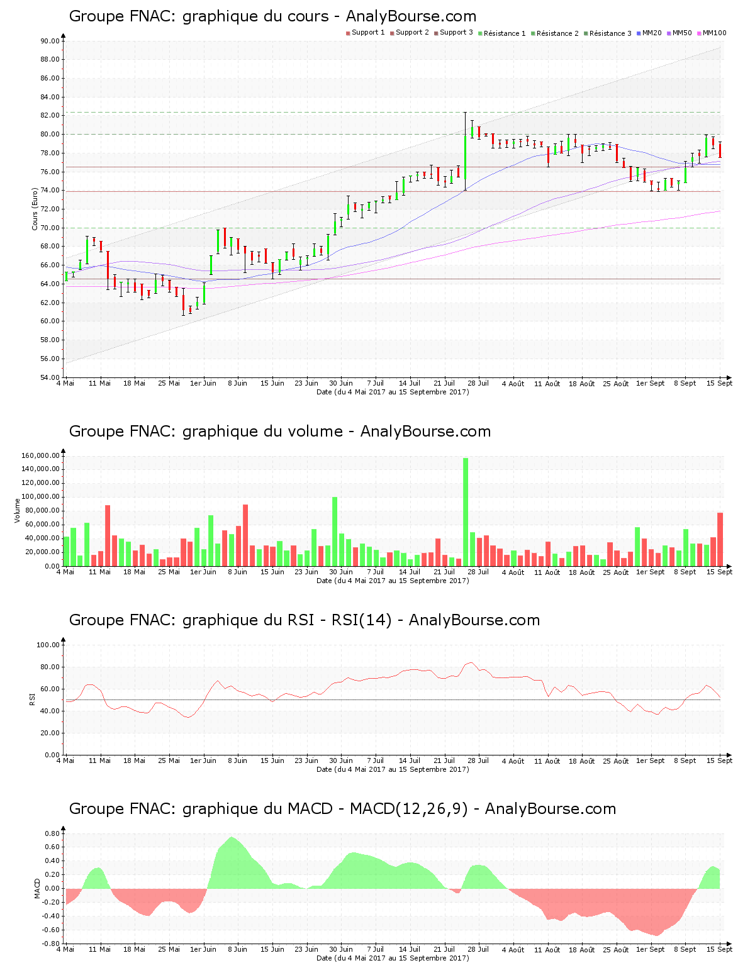This screenshot has height=975, width=755.
Task: Click the Support 3 legend entry
Action: tap(453, 33)
